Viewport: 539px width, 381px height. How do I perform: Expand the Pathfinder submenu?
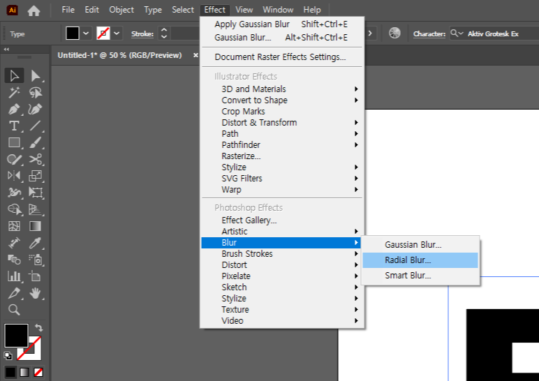coord(282,145)
